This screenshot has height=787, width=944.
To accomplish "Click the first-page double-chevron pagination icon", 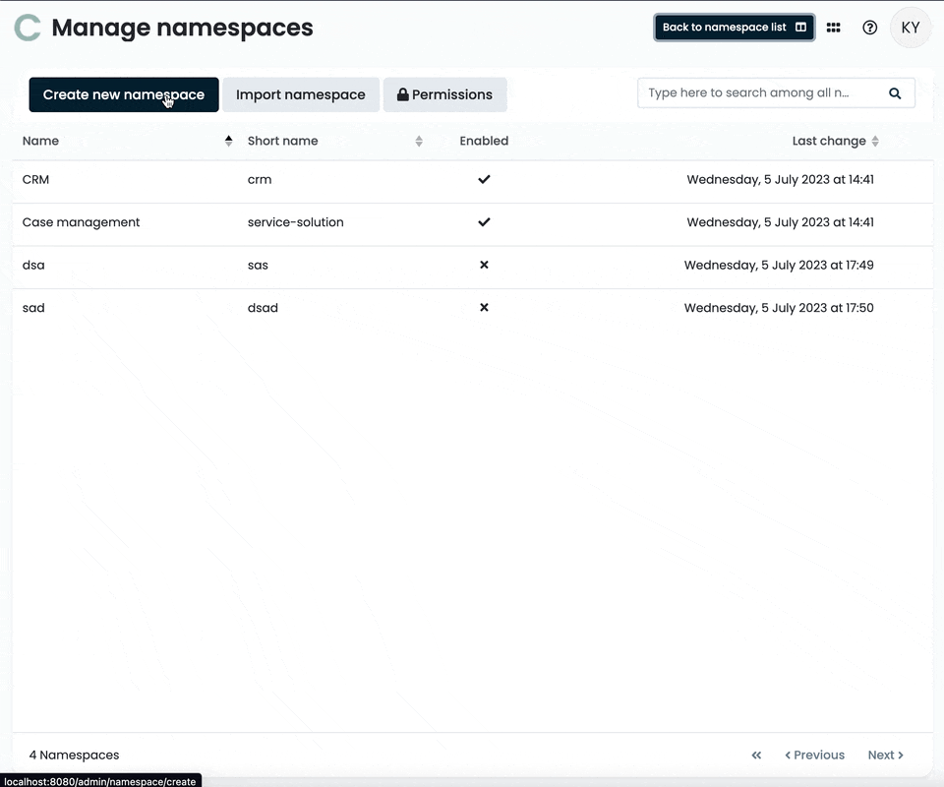I will point(756,755).
